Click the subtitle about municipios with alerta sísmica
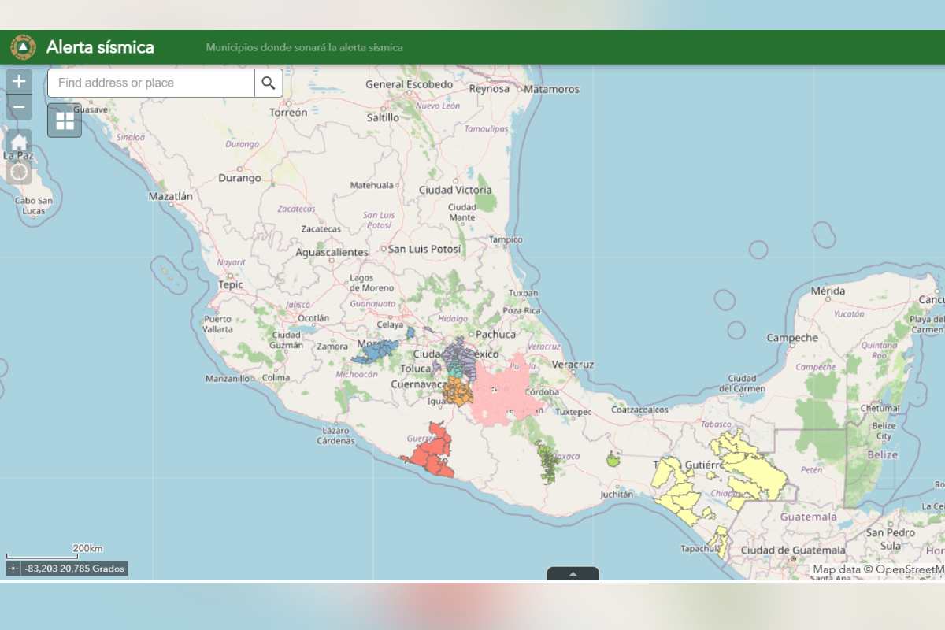The width and height of the screenshot is (945, 630). [304, 47]
